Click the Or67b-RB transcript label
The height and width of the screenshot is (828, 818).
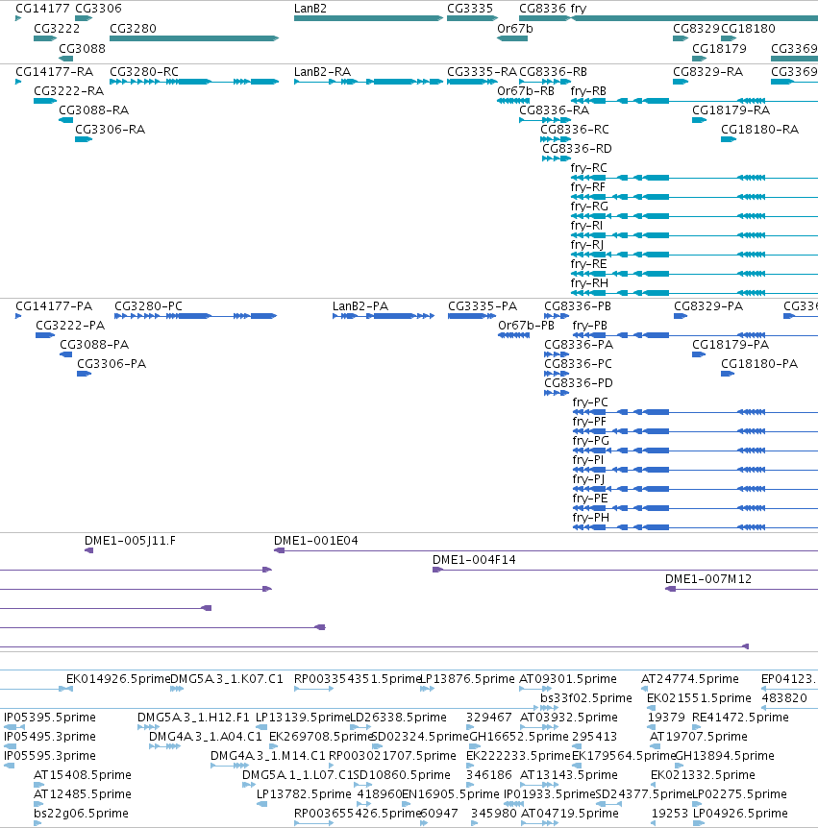pyautogui.click(x=526, y=91)
